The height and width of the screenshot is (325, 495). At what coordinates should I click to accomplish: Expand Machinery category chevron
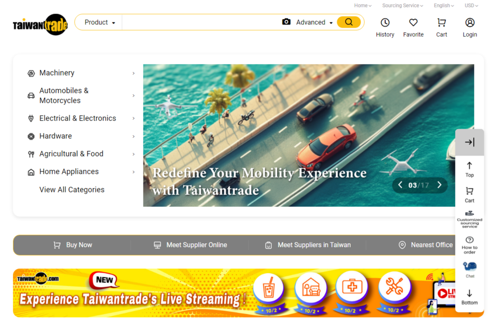tap(133, 73)
